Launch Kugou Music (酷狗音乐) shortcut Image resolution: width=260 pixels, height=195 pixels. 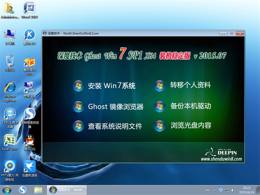(30, 37)
